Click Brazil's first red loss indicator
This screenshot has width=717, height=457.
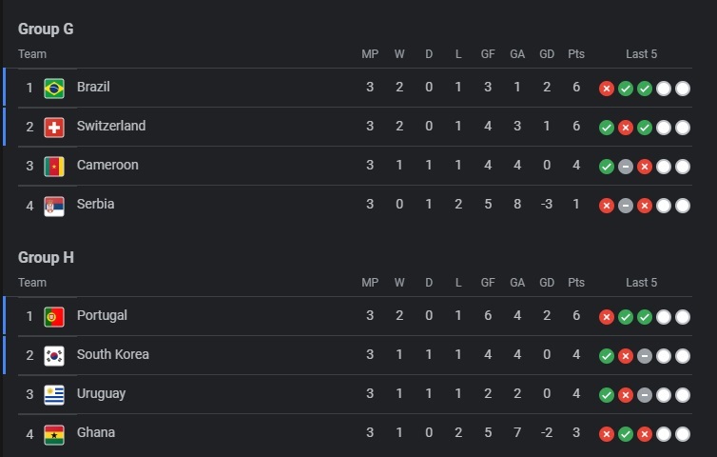(607, 89)
